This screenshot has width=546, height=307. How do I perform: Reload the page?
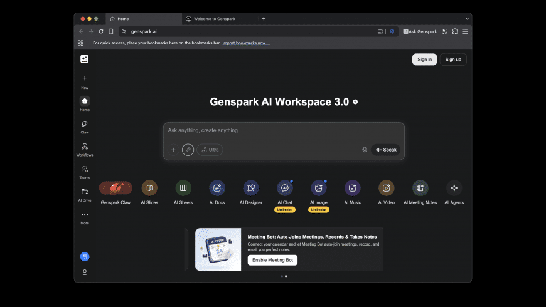click(x=101, y=31)
